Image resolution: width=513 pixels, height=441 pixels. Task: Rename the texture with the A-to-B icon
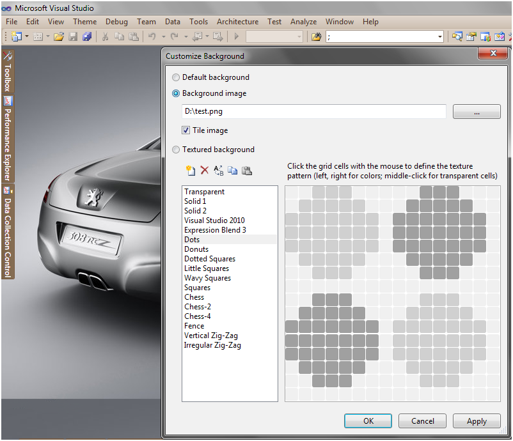(x=219, y=170)
